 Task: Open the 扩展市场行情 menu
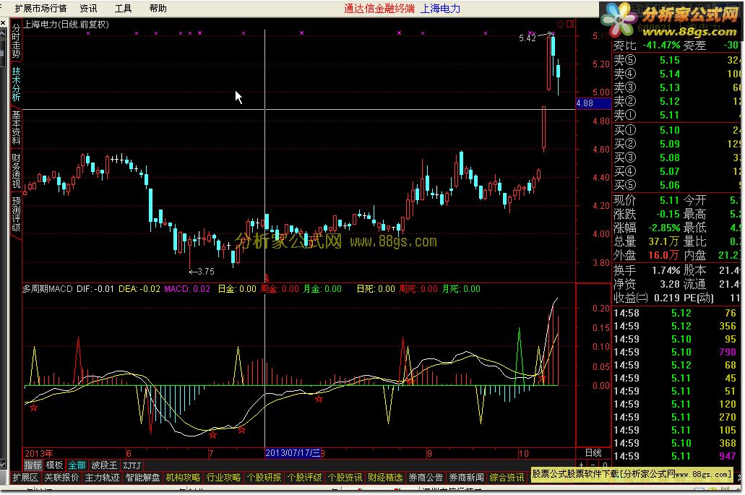tap(40, 8)
